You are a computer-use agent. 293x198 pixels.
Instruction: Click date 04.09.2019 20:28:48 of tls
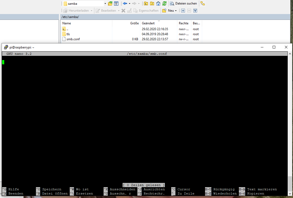(x=155, y=34)
